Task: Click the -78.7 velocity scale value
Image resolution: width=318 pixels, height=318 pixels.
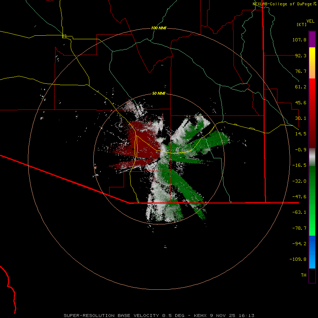Action: point(299,228)
